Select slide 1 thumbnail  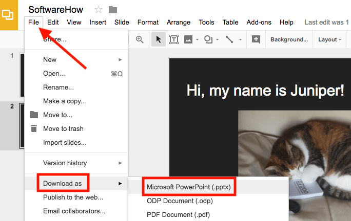click(x=22, y=75)
